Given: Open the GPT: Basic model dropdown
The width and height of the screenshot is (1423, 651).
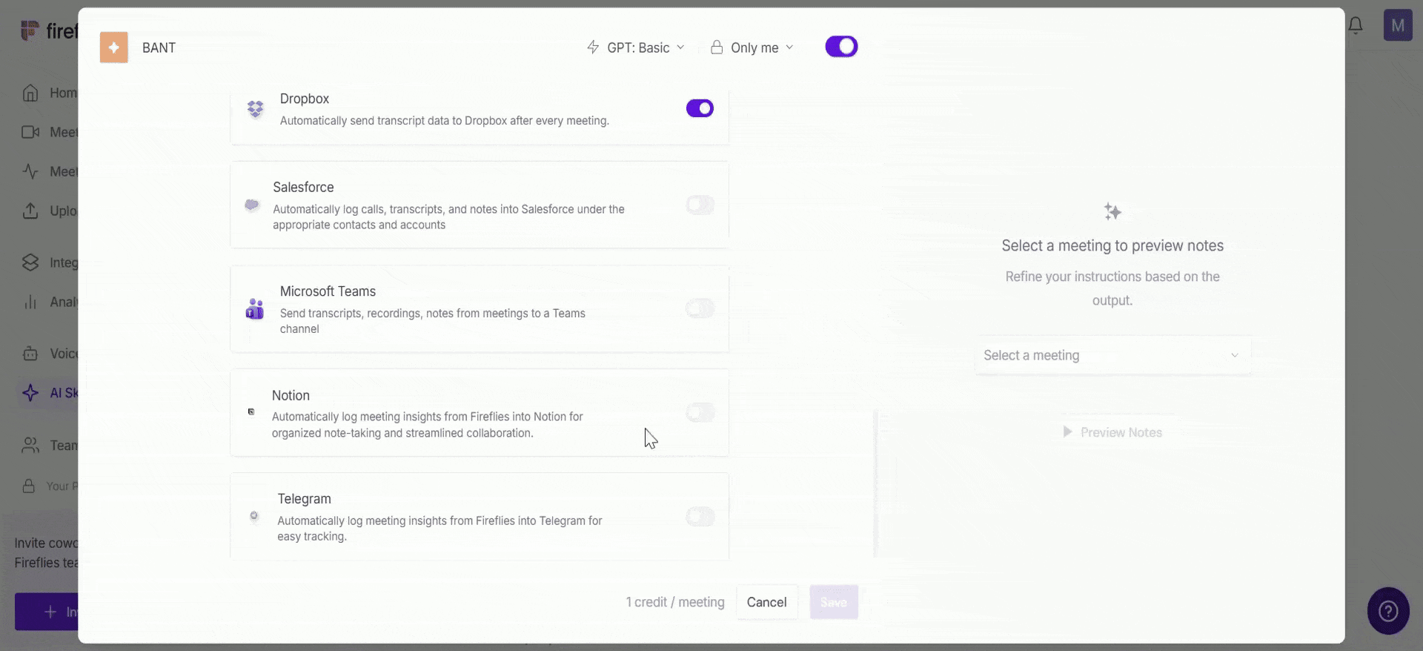Looking at the screenshot, I should pos(636,47).
